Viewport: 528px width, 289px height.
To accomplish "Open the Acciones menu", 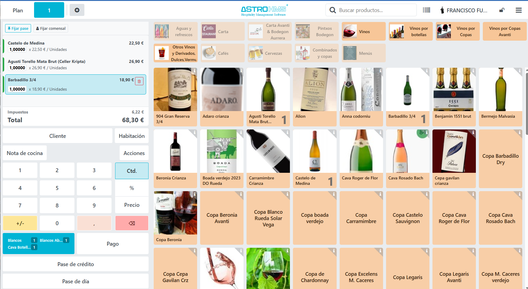I will coord(134,153).
